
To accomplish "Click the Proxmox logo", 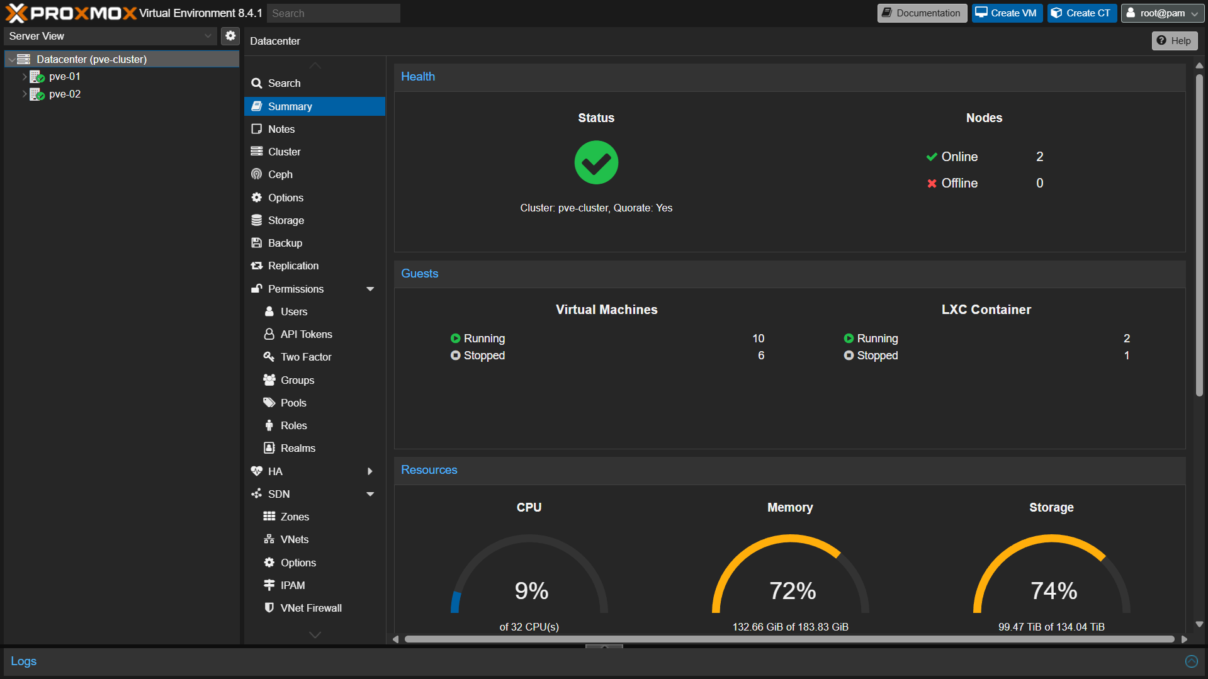I will [71, 13].
